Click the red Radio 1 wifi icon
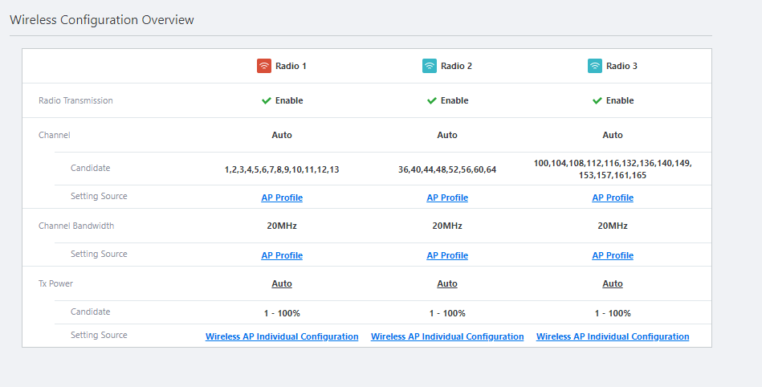This screenshot has width=762, height=387. [x=264, y=66]
